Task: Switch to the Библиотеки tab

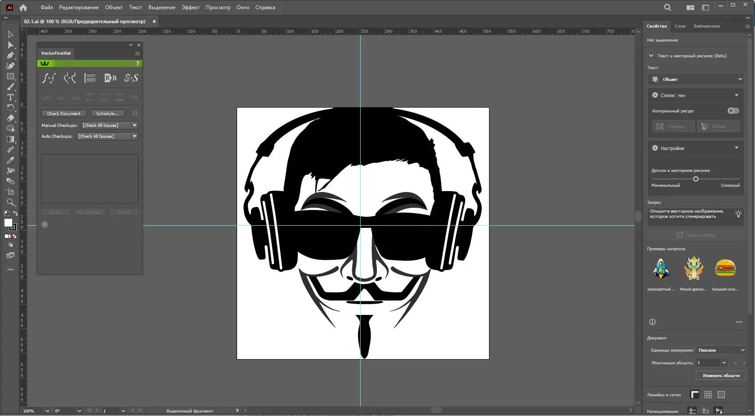Action: click(x=707, y=26)
